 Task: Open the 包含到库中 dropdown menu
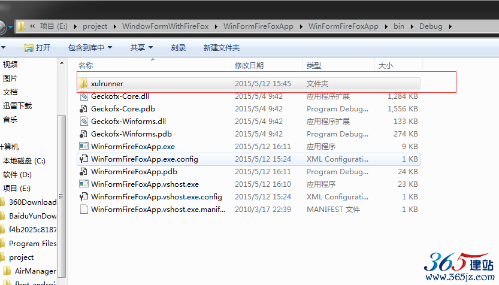coord(90,48)
